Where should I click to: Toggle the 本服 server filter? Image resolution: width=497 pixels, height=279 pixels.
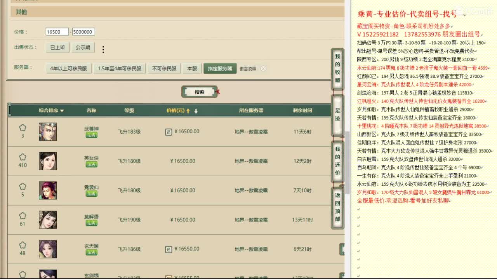coord(192,68)
